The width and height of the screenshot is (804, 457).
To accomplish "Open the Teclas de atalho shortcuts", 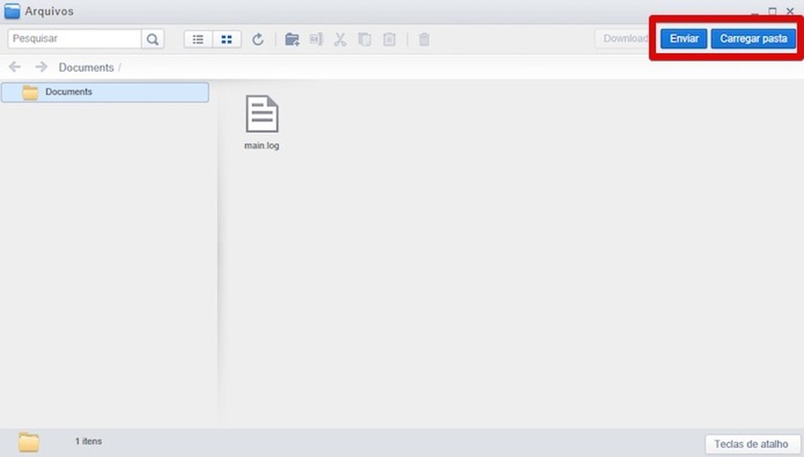I will pos(752,444).
